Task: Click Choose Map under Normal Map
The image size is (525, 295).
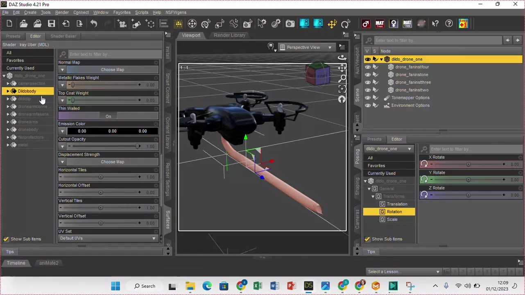Action: click(112, 70)
